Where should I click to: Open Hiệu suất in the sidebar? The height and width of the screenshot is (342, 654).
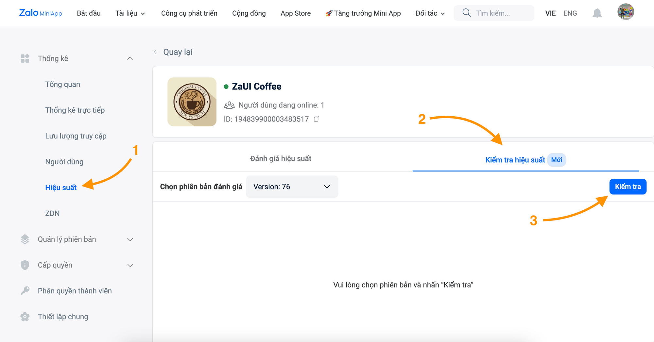point(61,187)
